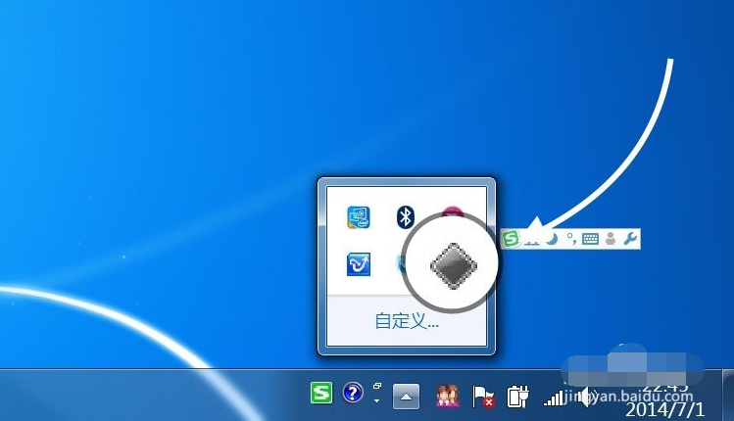
Task: Collapse the hidden icons tray arrow
Action: (407, 396)
